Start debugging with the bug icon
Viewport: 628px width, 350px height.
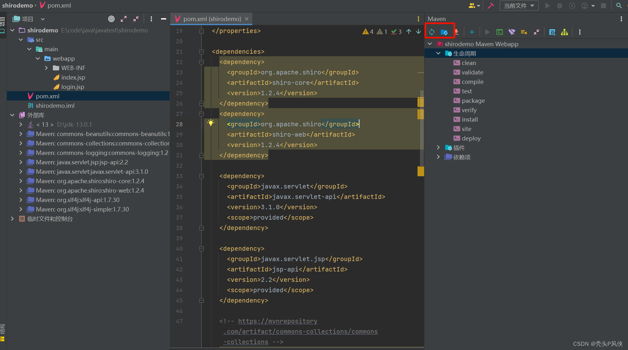pyautogui.click(x=560, y=6)
